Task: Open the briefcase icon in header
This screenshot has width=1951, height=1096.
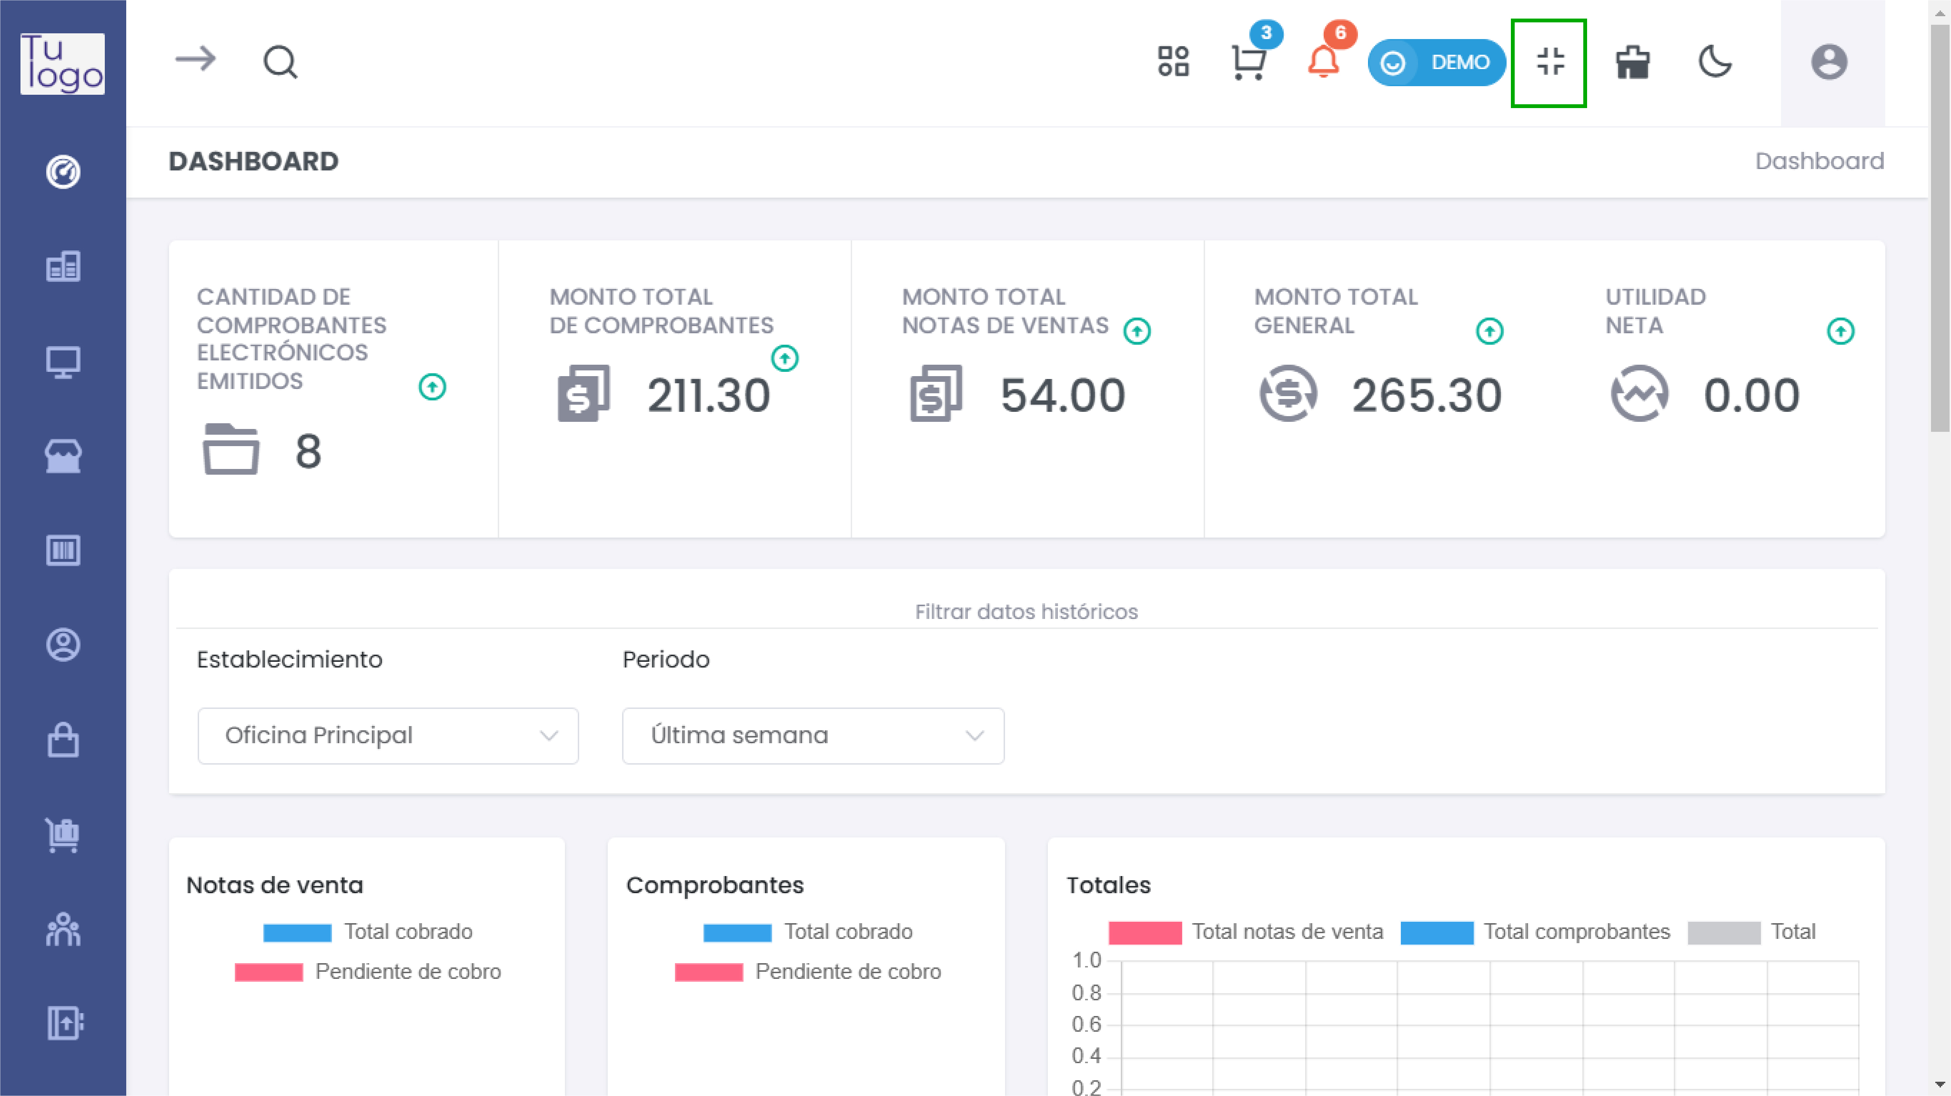Action: pos(1632,62)
